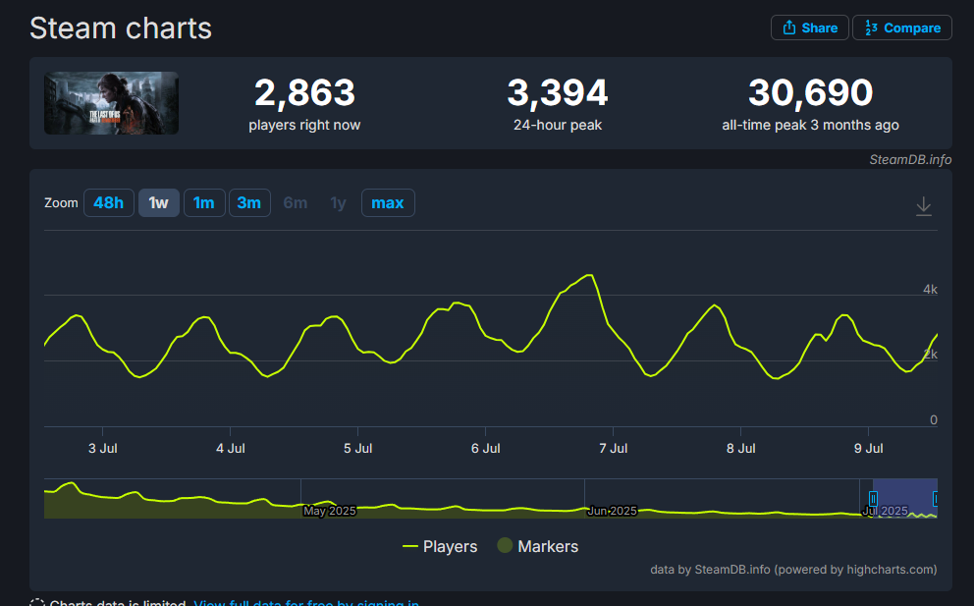This screenshot has width=974, height=606.
Task: Open the highcharts.com data credit
Action: (793, 570)
